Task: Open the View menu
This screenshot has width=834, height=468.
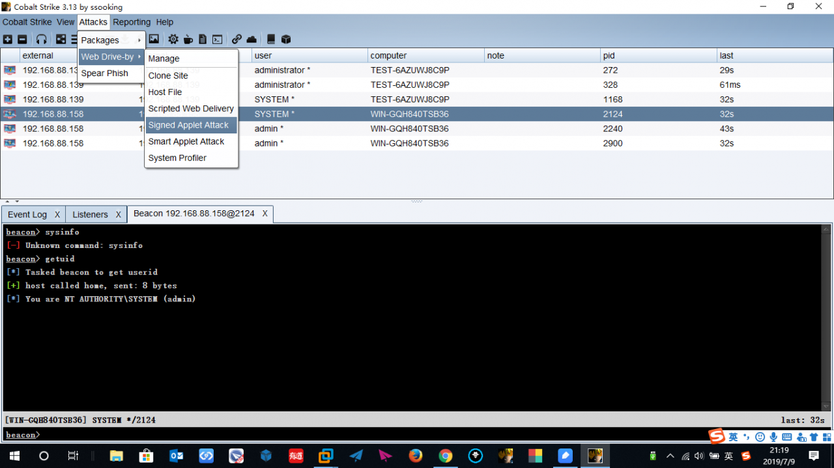Action: (x=66, y=22)
